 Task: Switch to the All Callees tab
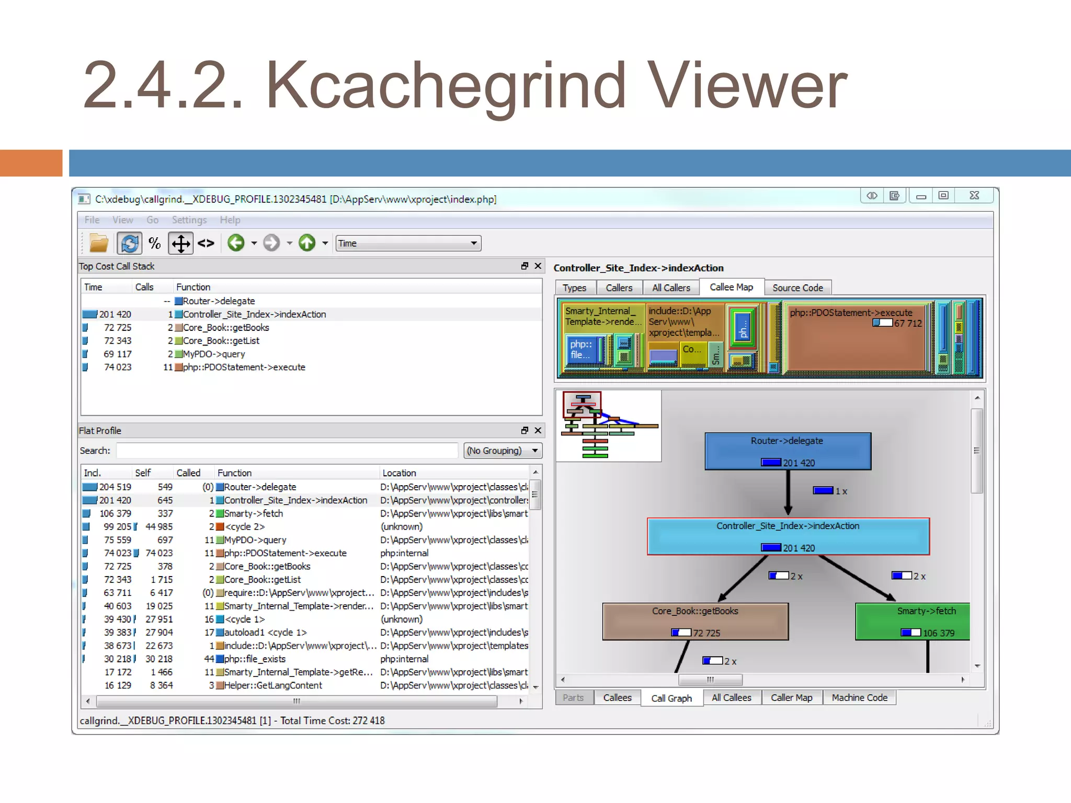(732, 698)
